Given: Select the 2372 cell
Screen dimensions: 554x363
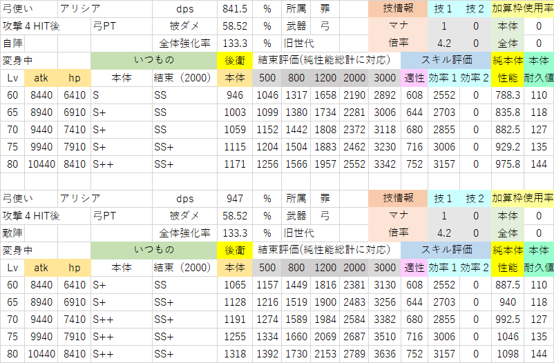Looking at the screenshot, I should pos(354,130).
